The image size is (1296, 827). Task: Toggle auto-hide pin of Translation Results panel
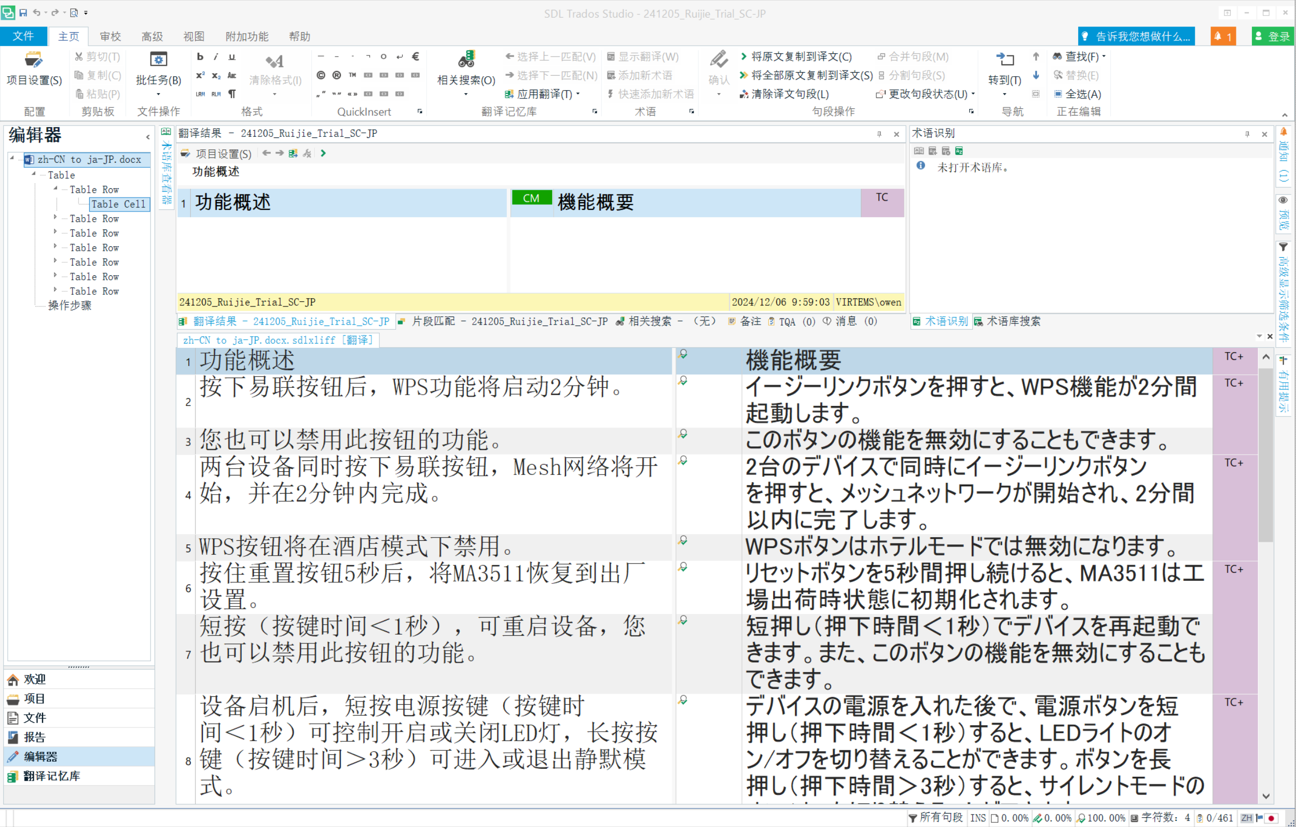tap(879, 134)
